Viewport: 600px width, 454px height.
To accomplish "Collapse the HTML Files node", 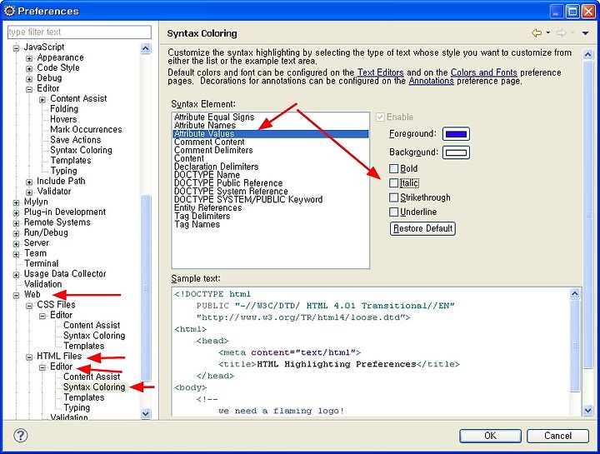I will tap(29, 357).
